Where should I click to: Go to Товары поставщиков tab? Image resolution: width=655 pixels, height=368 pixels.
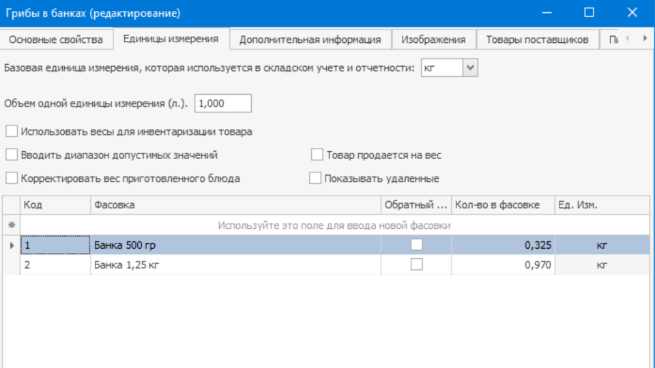click(x=538, y=40)
